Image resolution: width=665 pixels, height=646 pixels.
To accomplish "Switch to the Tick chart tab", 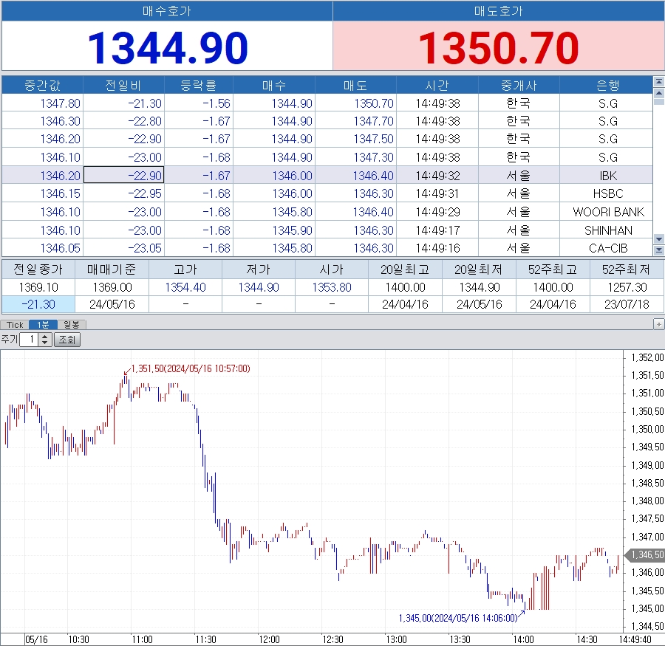I will tap(15, 325).
